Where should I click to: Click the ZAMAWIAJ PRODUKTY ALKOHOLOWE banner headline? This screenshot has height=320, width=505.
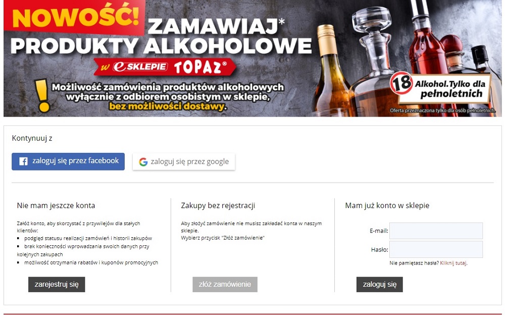click(161, 36)
